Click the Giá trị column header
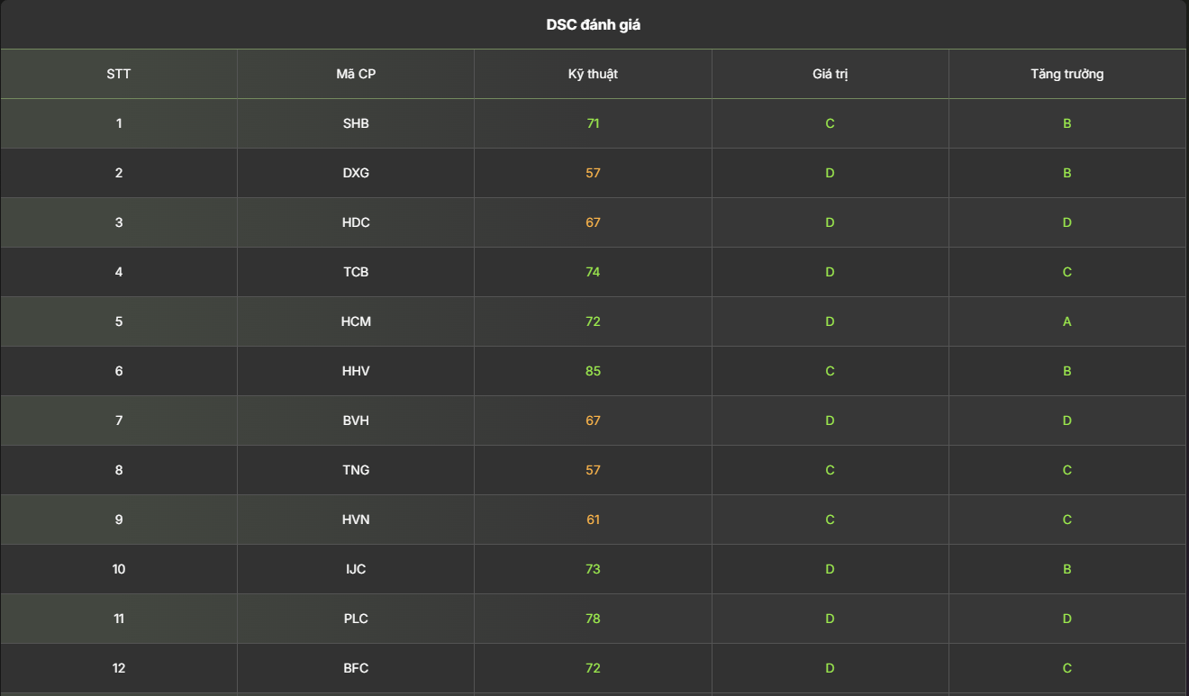 point(830,74)
